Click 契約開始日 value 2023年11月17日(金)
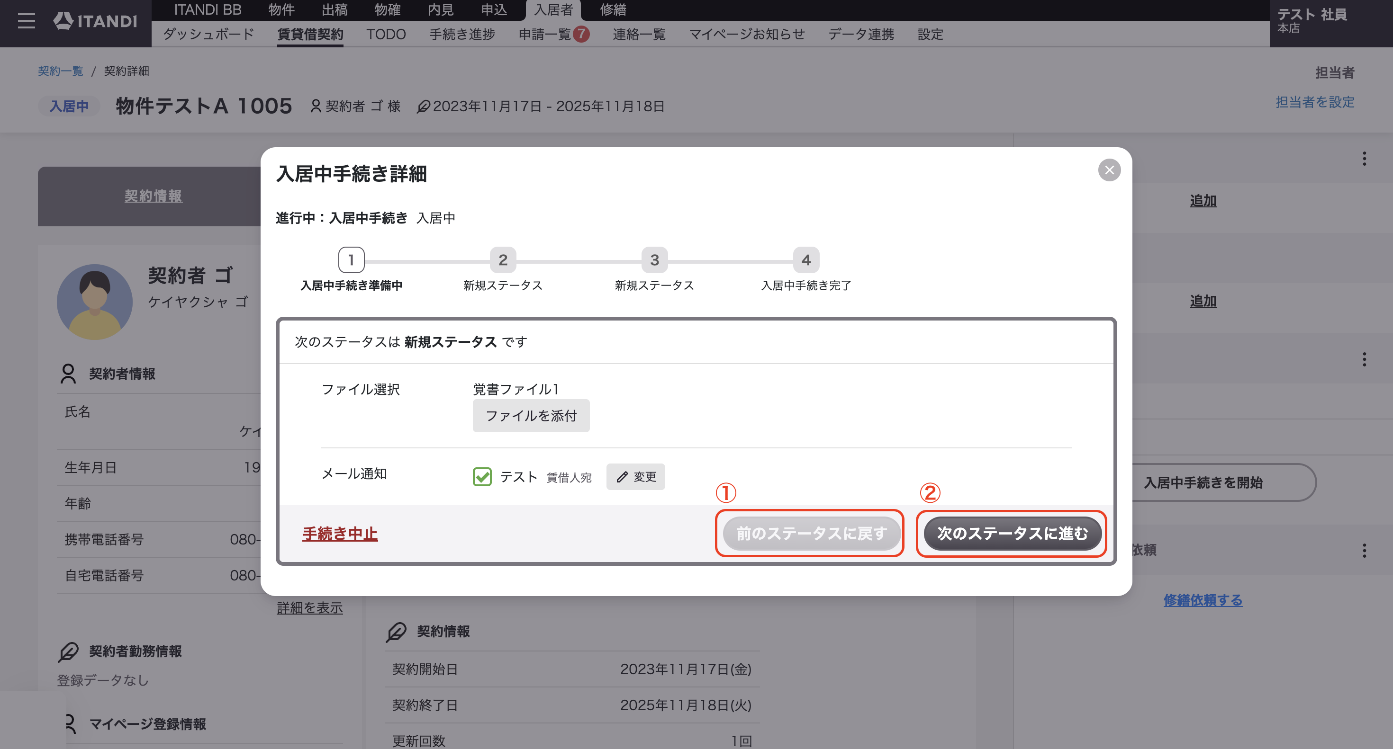1393x749 pixels. (686, 669)
